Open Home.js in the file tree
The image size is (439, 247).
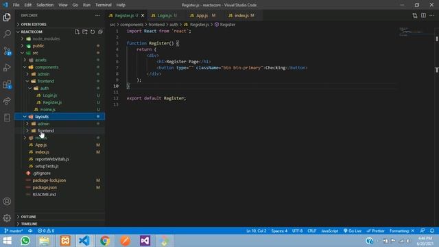pos(60,110)
